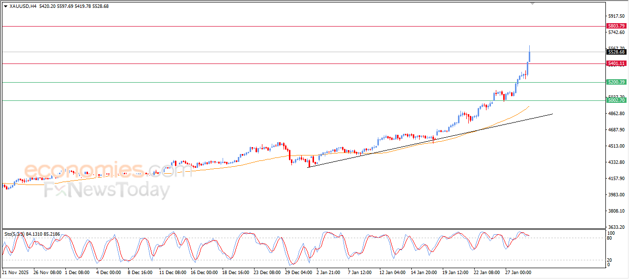The image size is (629, 279).
Task: Click the XAUUSD,H4 symbol title
Action: click(23, 6)
